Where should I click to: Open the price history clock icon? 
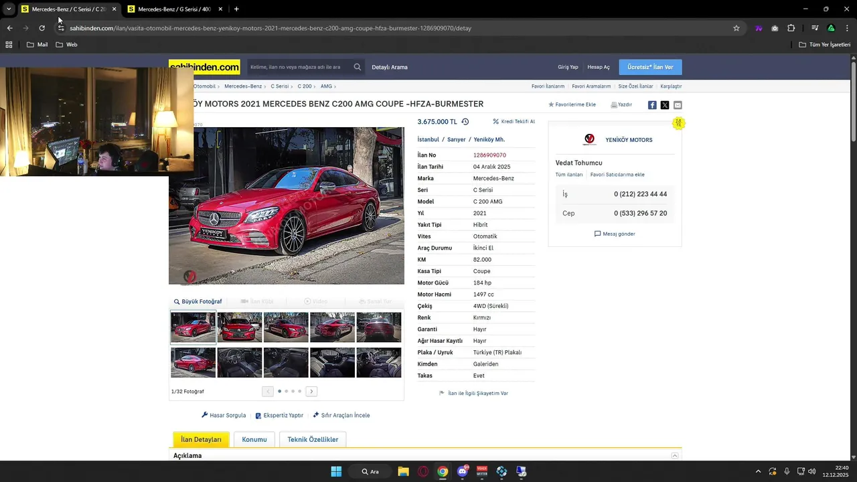pyautogui.click(x=465, y=122)
